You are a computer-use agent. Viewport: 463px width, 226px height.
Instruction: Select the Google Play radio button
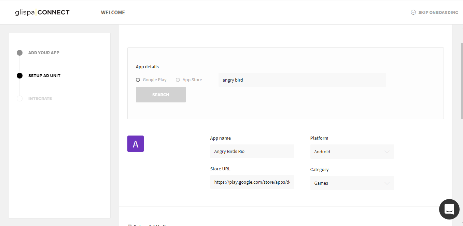[x=138, y=80]
